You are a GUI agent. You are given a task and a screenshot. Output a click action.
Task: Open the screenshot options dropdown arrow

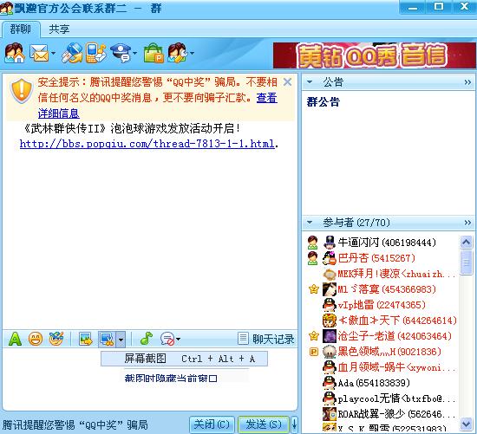coord(121,339)
